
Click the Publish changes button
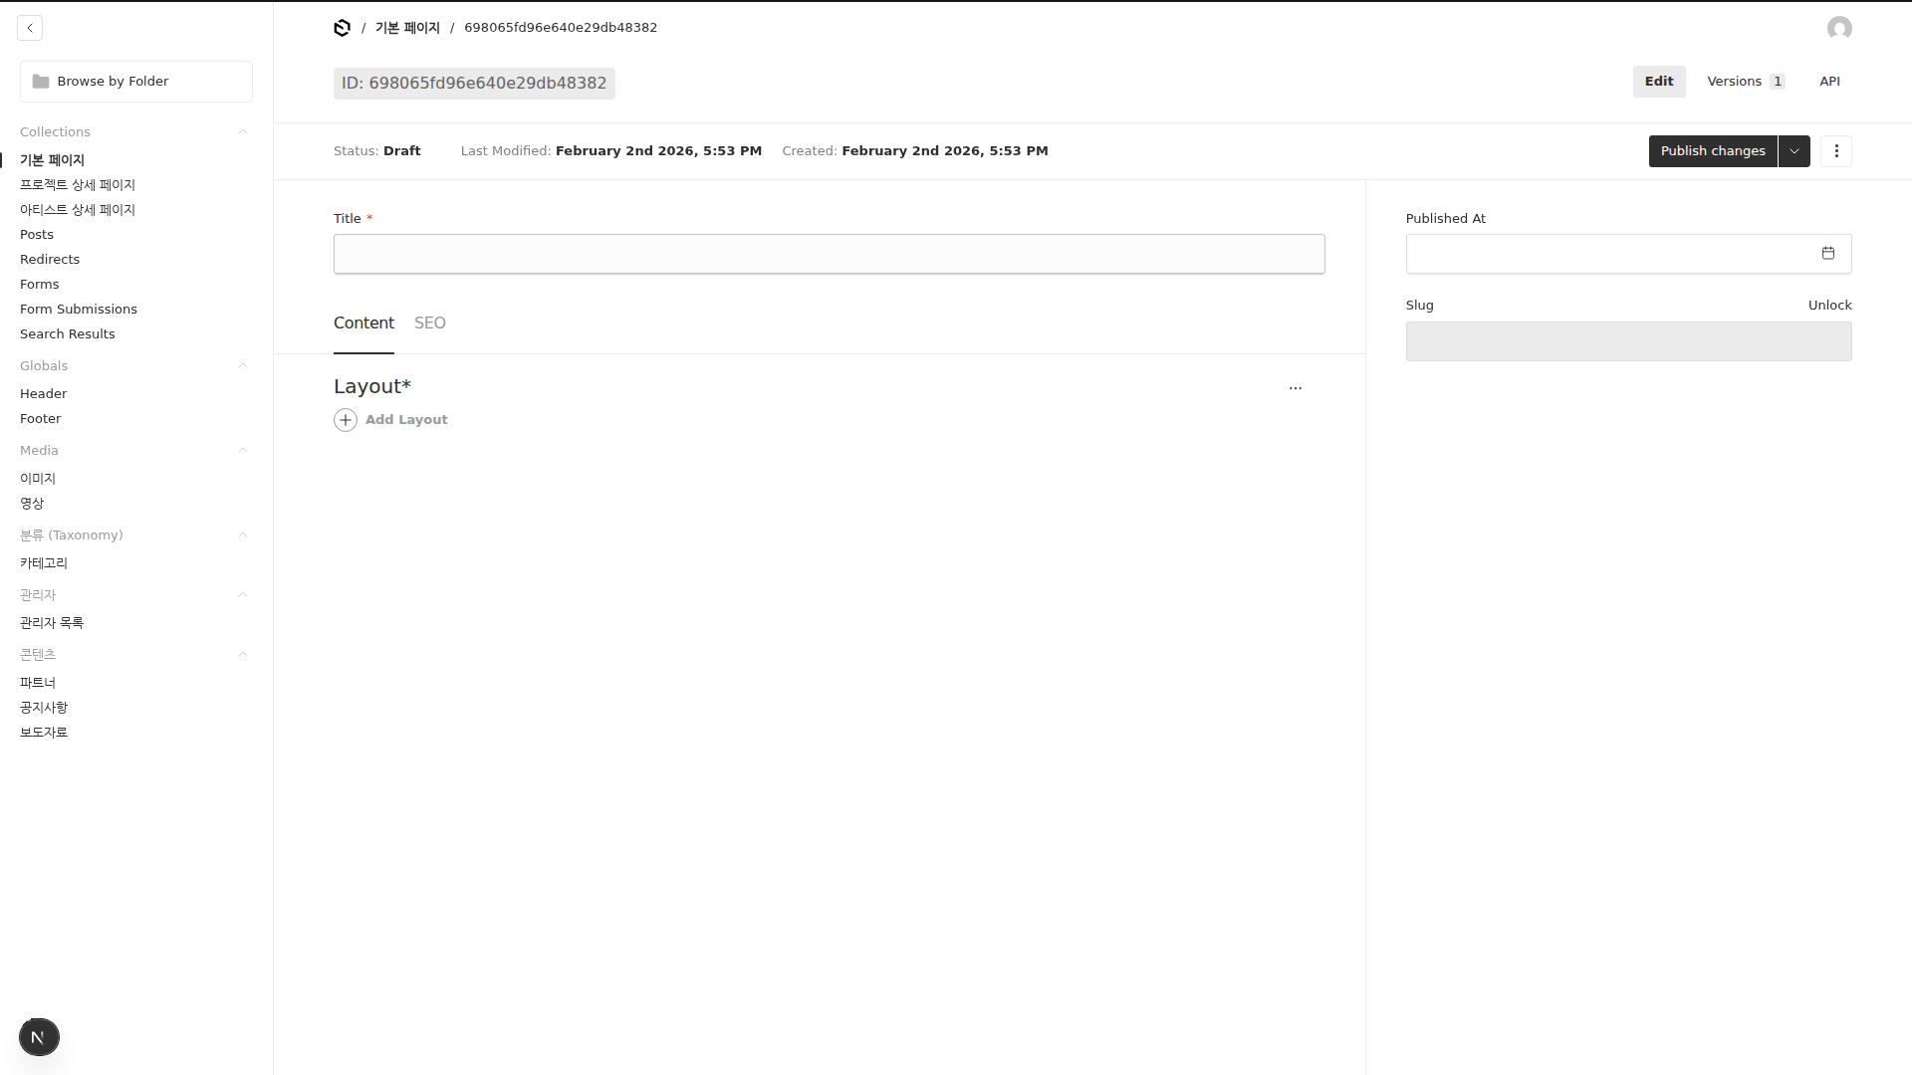point(1712,151)
